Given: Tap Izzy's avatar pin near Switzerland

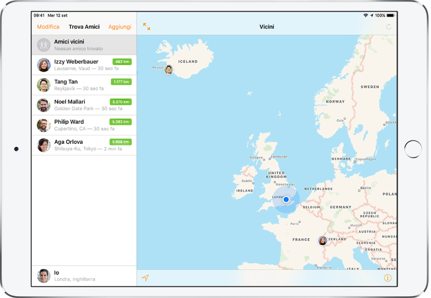Looking at the screenshot, I should 322,241.
